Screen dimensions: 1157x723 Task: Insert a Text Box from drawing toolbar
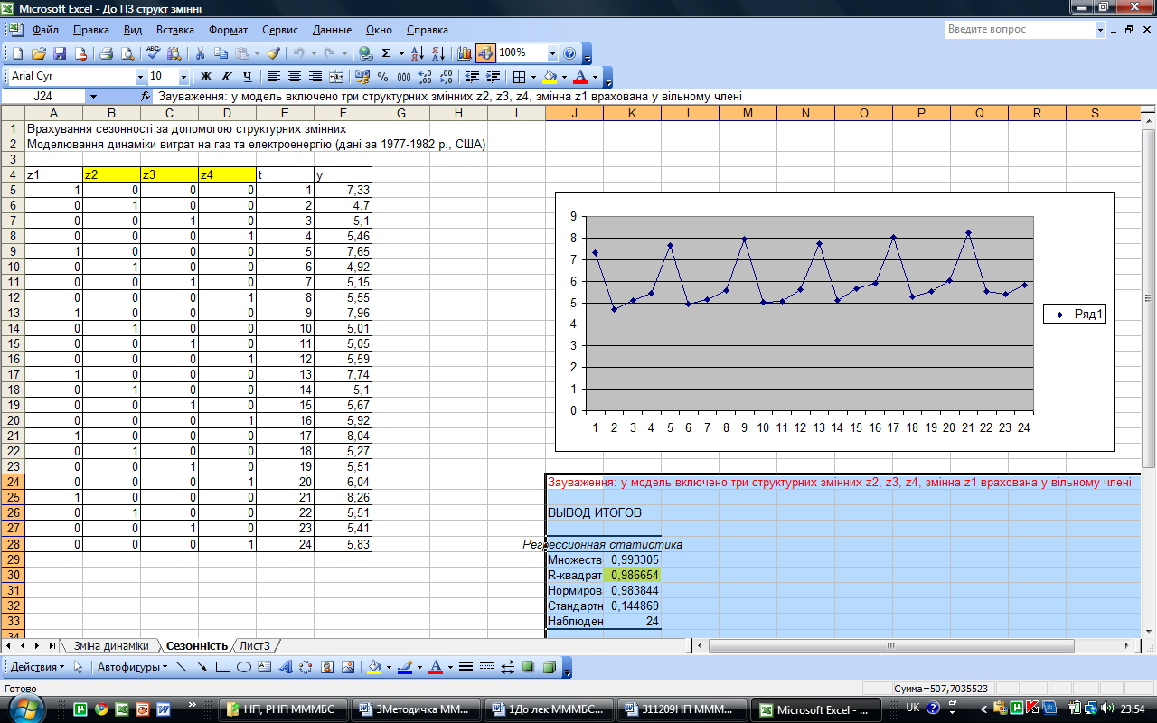point(265,668)
